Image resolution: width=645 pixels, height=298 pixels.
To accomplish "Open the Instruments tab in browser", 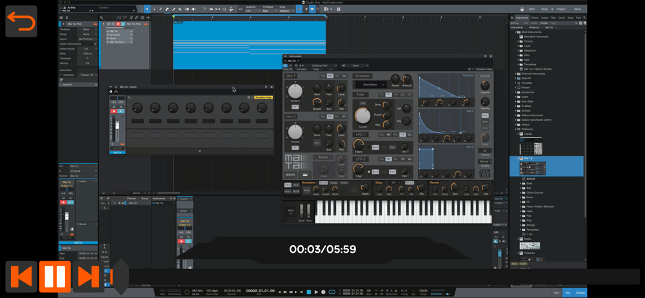I will (x=522, y=17).
